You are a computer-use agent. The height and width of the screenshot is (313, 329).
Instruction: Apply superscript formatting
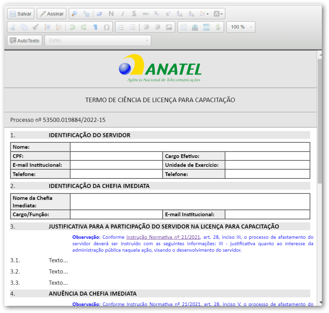(x=168, y=14)
